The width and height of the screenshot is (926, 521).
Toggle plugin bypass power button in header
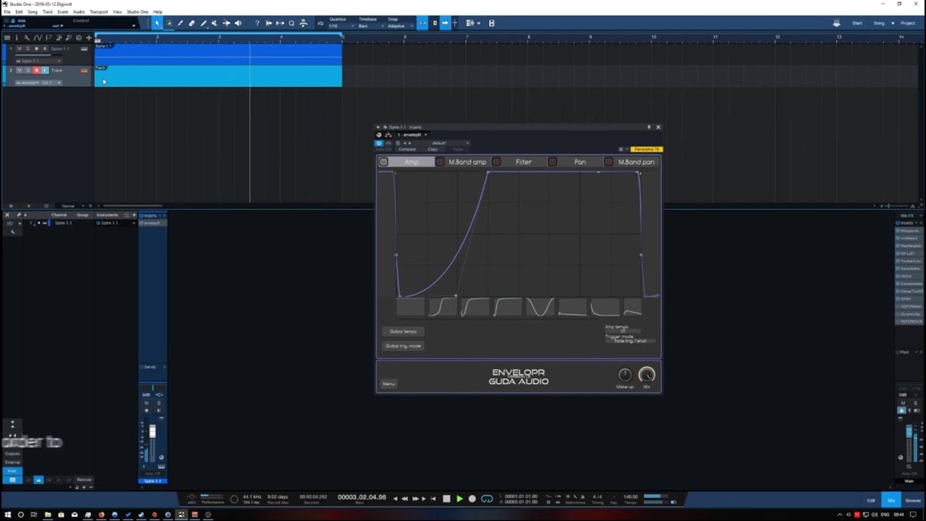click(x=379, y=143)
